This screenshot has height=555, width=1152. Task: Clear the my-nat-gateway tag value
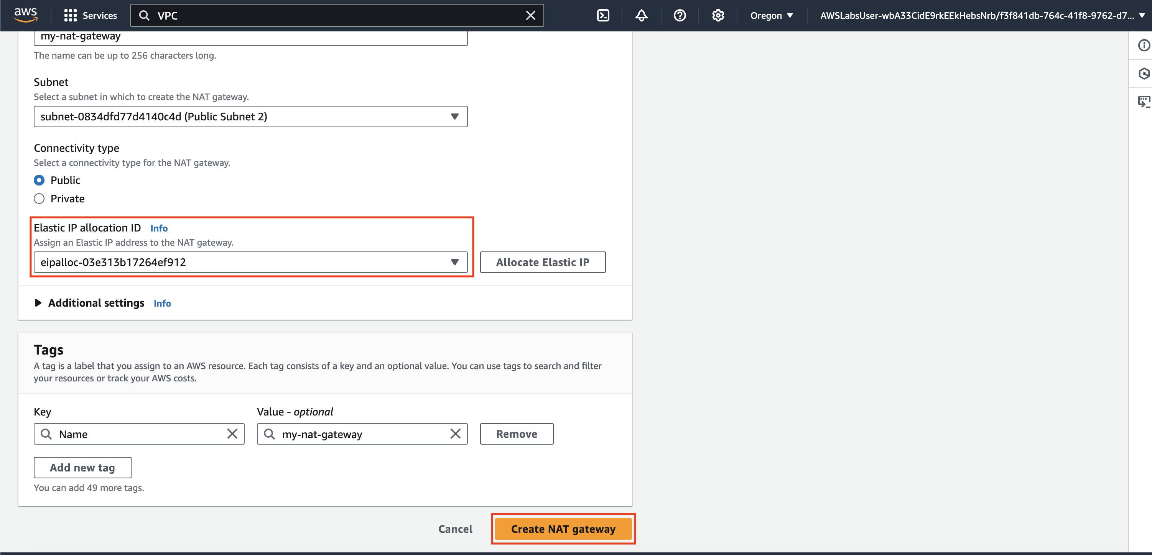coord(455,433)
